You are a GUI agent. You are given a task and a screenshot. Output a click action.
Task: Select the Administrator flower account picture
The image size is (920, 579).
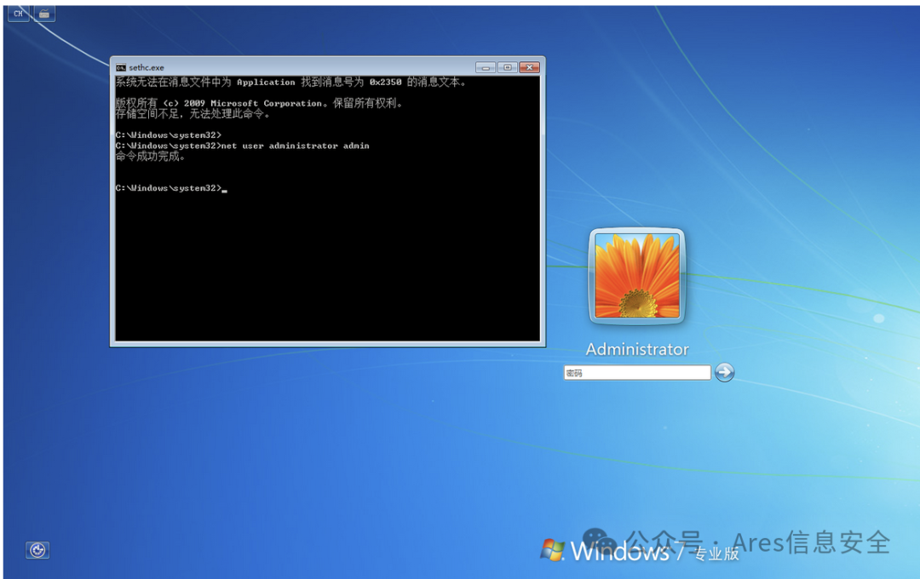coord(637,276)
